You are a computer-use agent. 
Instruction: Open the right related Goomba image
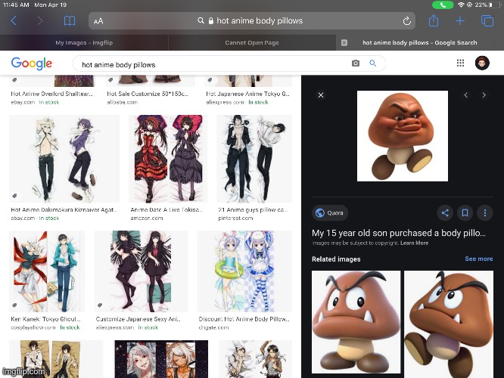[449, 324]
